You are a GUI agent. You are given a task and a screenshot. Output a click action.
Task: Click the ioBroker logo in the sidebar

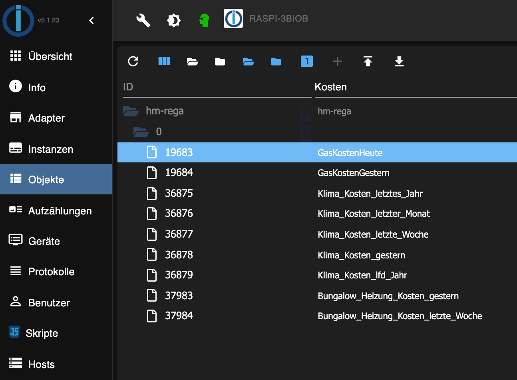coord(18,20)
